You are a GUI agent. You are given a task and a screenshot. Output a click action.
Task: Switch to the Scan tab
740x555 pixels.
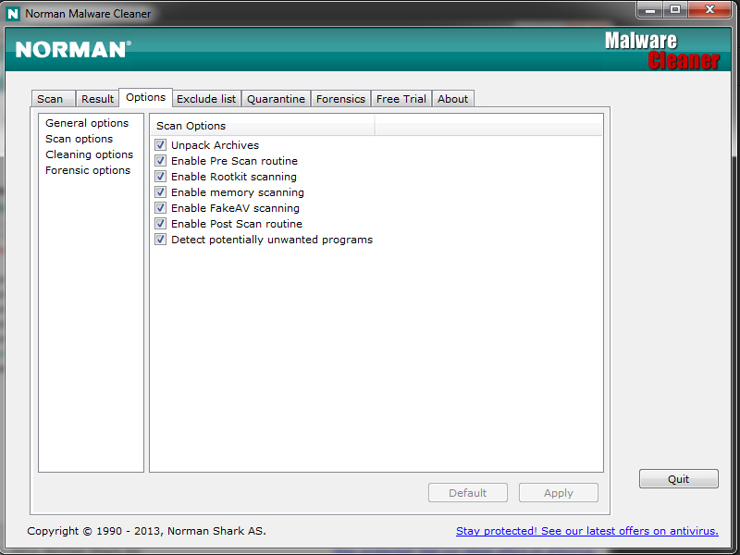pos(50,99)
